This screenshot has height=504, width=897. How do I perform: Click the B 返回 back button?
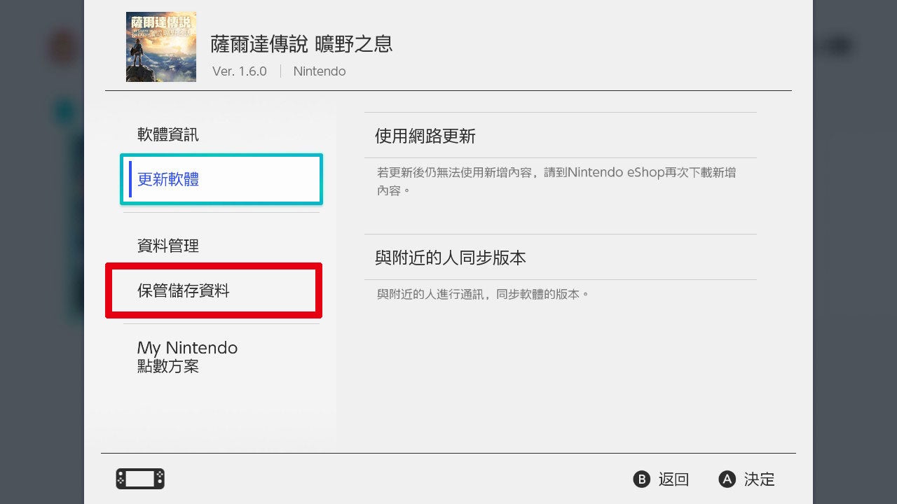[662, 479]
